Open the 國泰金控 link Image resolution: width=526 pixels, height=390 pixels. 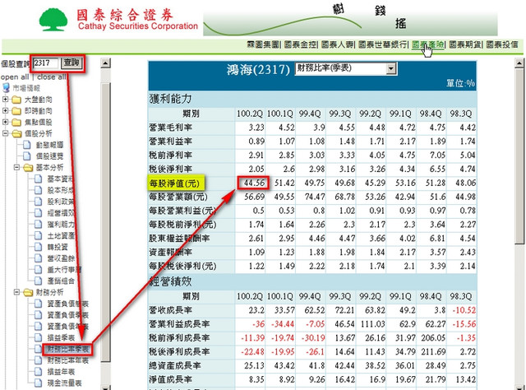300,44
